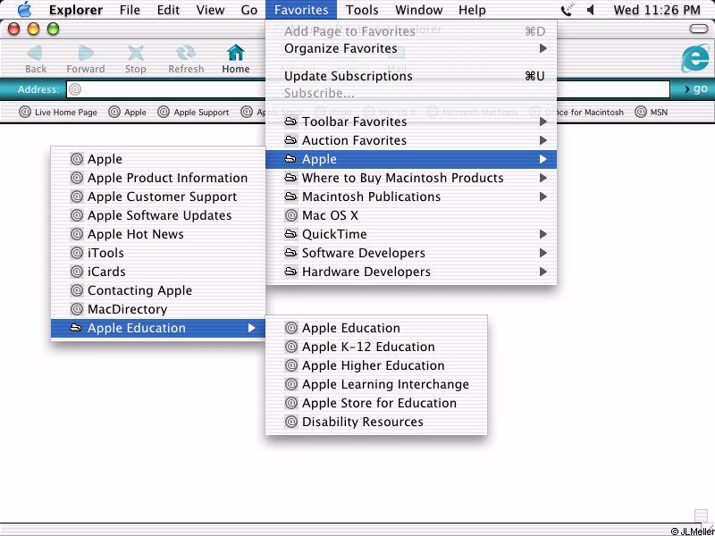Click the Forward arrow icon

coord(85,54)
